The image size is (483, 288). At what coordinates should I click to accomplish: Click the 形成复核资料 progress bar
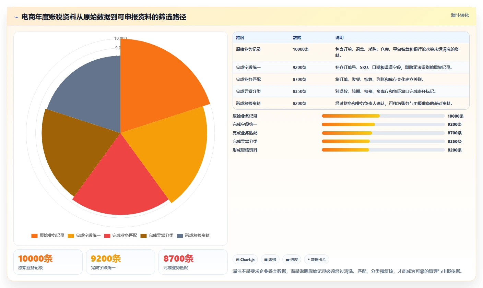(x=383, y=150)
